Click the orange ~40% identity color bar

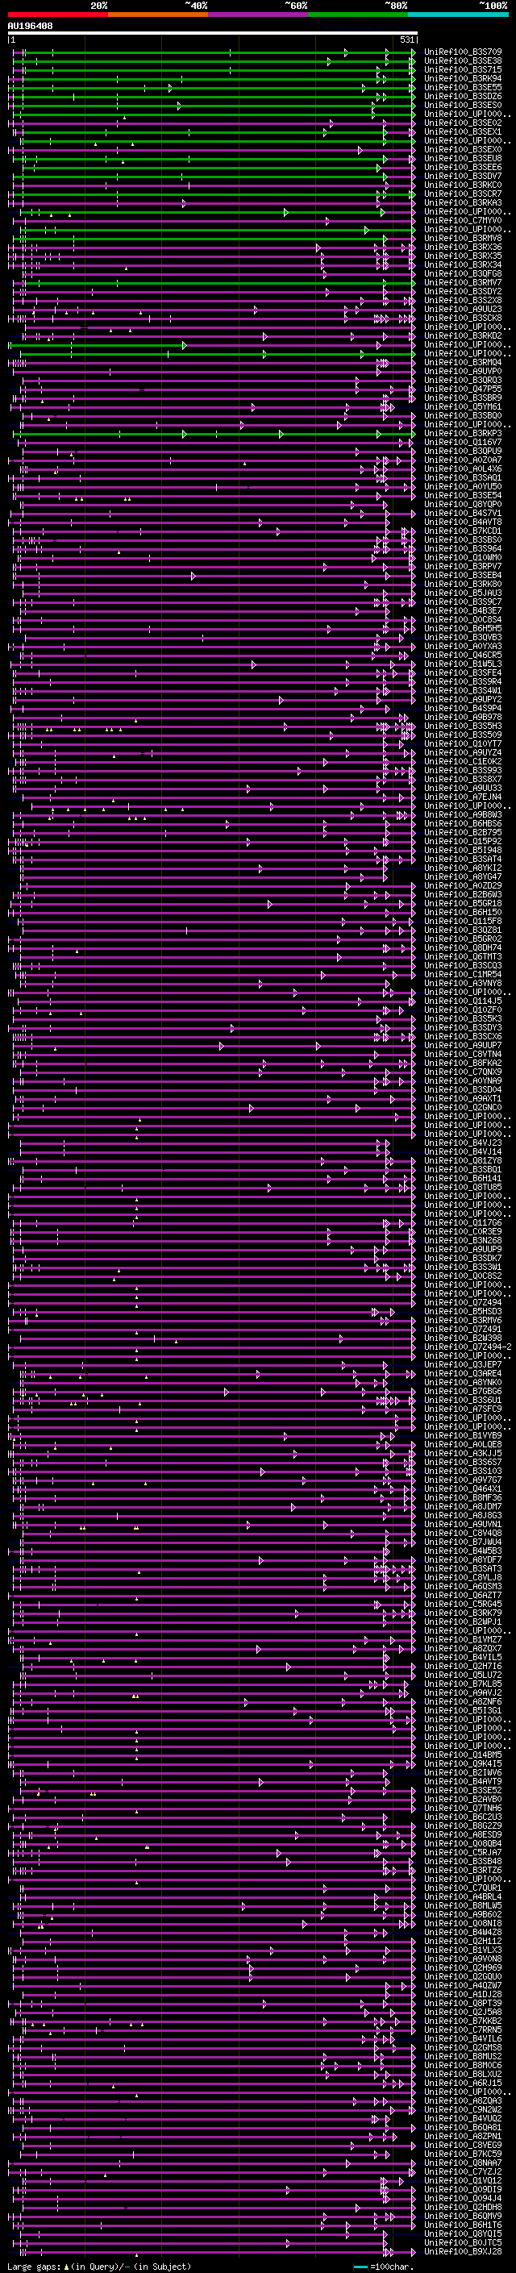point(158,15)
